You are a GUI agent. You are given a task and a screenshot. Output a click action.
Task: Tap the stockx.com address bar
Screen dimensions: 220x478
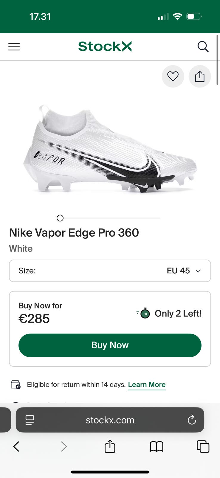[110, 420]
